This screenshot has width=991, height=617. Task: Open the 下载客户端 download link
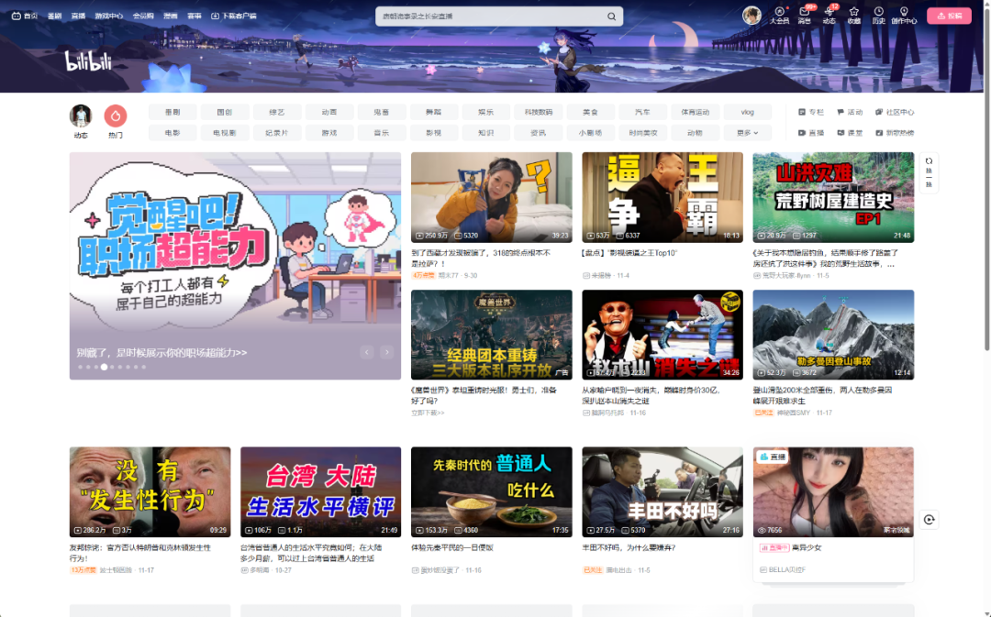[x=234, y=17]
